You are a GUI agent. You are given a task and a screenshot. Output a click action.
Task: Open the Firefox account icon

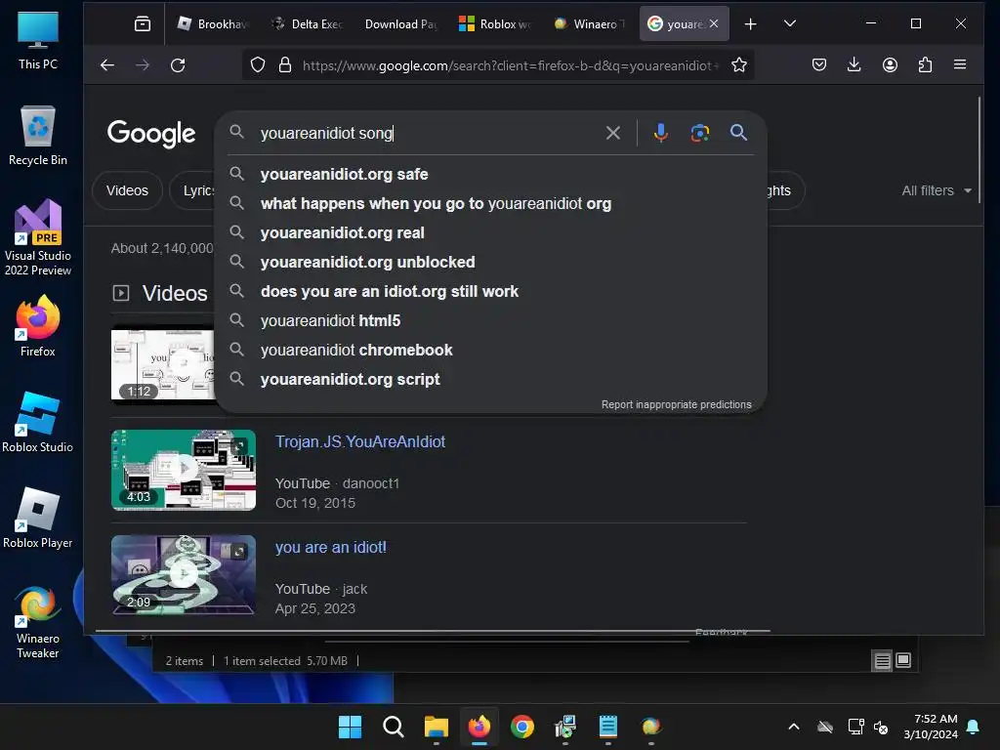[x=890, y=64]
